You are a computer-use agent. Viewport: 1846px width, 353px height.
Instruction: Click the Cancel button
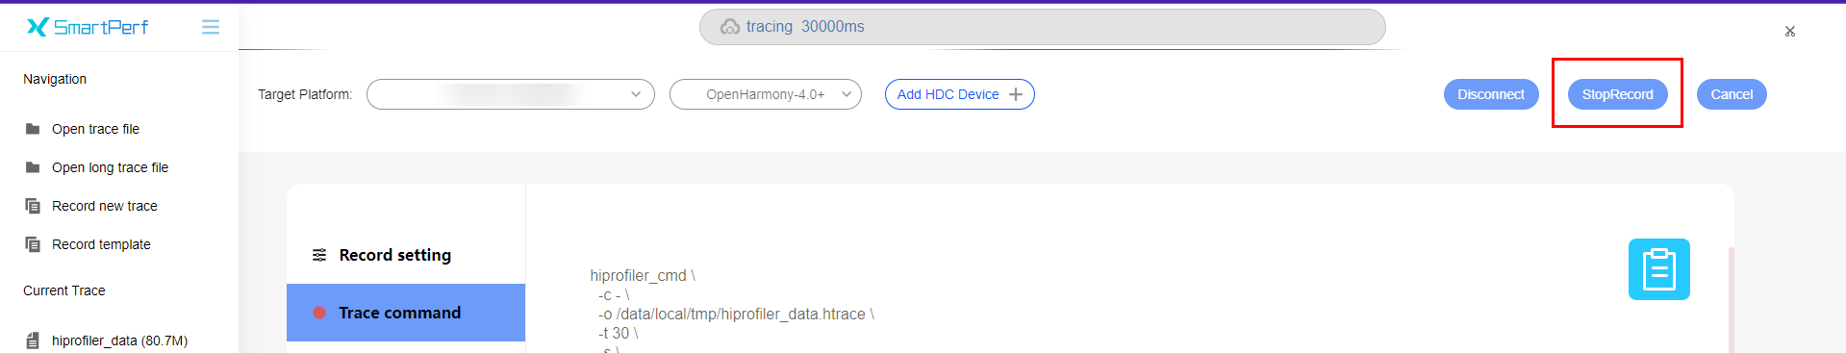[x=1732, y=94]
